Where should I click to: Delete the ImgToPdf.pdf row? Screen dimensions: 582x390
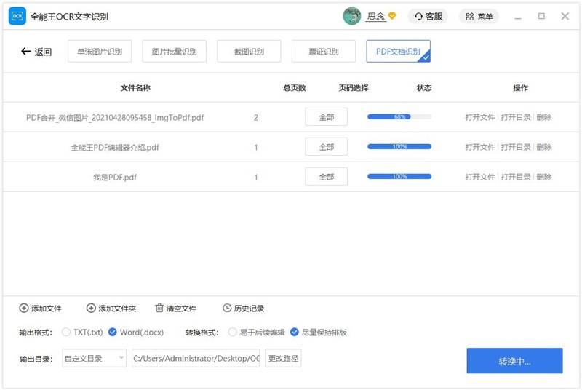pos(543,117)
